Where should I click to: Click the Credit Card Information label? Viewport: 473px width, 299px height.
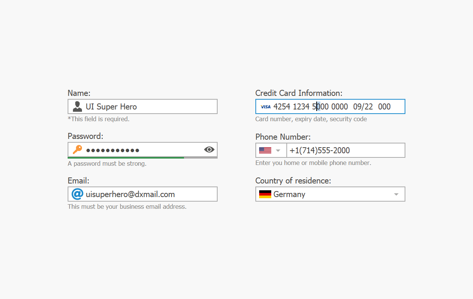pos(299,93)
